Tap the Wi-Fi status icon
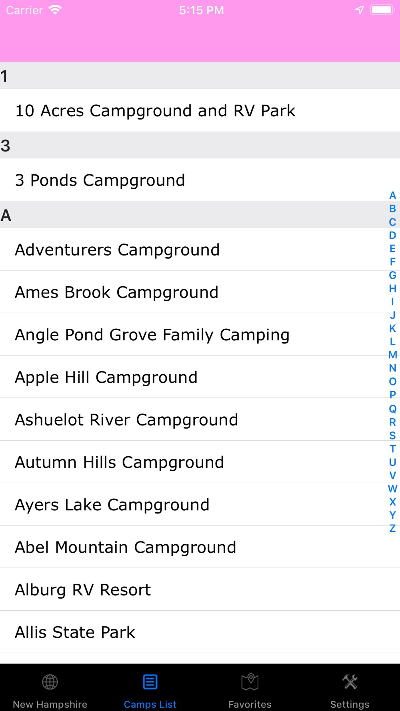Image resolution: width=400 pixels, height=711 pixels. (x=55, y=10)
